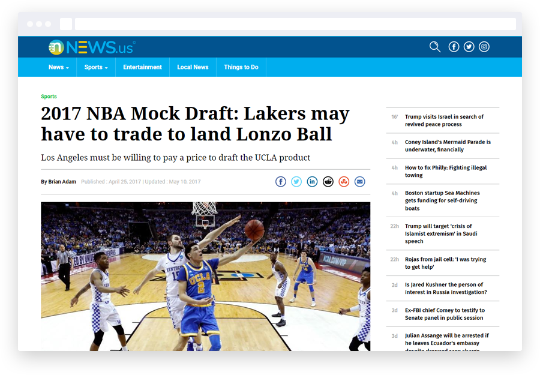The width and height of the screenshot is (540, 375).
Task: Open Coney Island's Mermaid Parade story
Action: tap(448, 146)
